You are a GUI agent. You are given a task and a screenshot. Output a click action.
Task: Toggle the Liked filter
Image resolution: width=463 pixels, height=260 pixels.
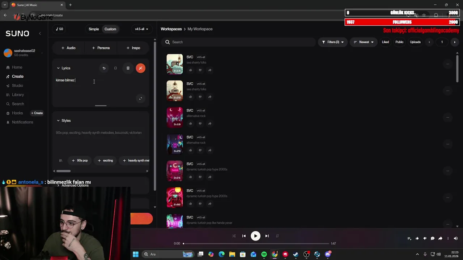point(385,42)
